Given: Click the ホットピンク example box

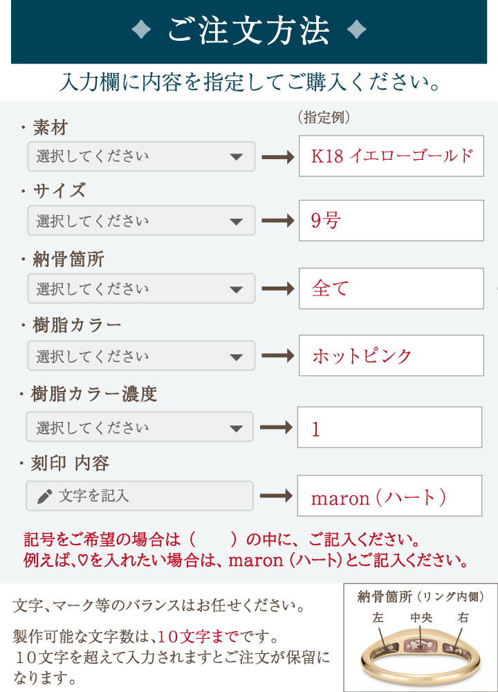Looking at the screenshot, I should [391, 356].
